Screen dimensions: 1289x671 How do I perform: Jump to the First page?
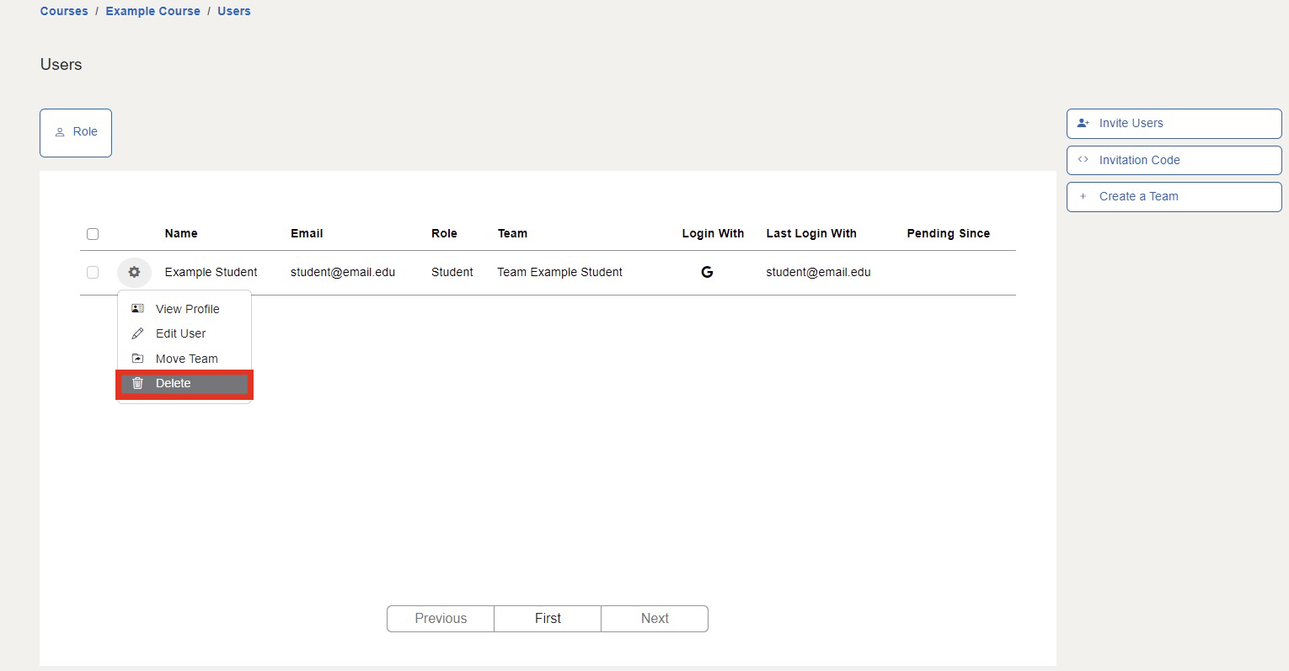point(548,618)
